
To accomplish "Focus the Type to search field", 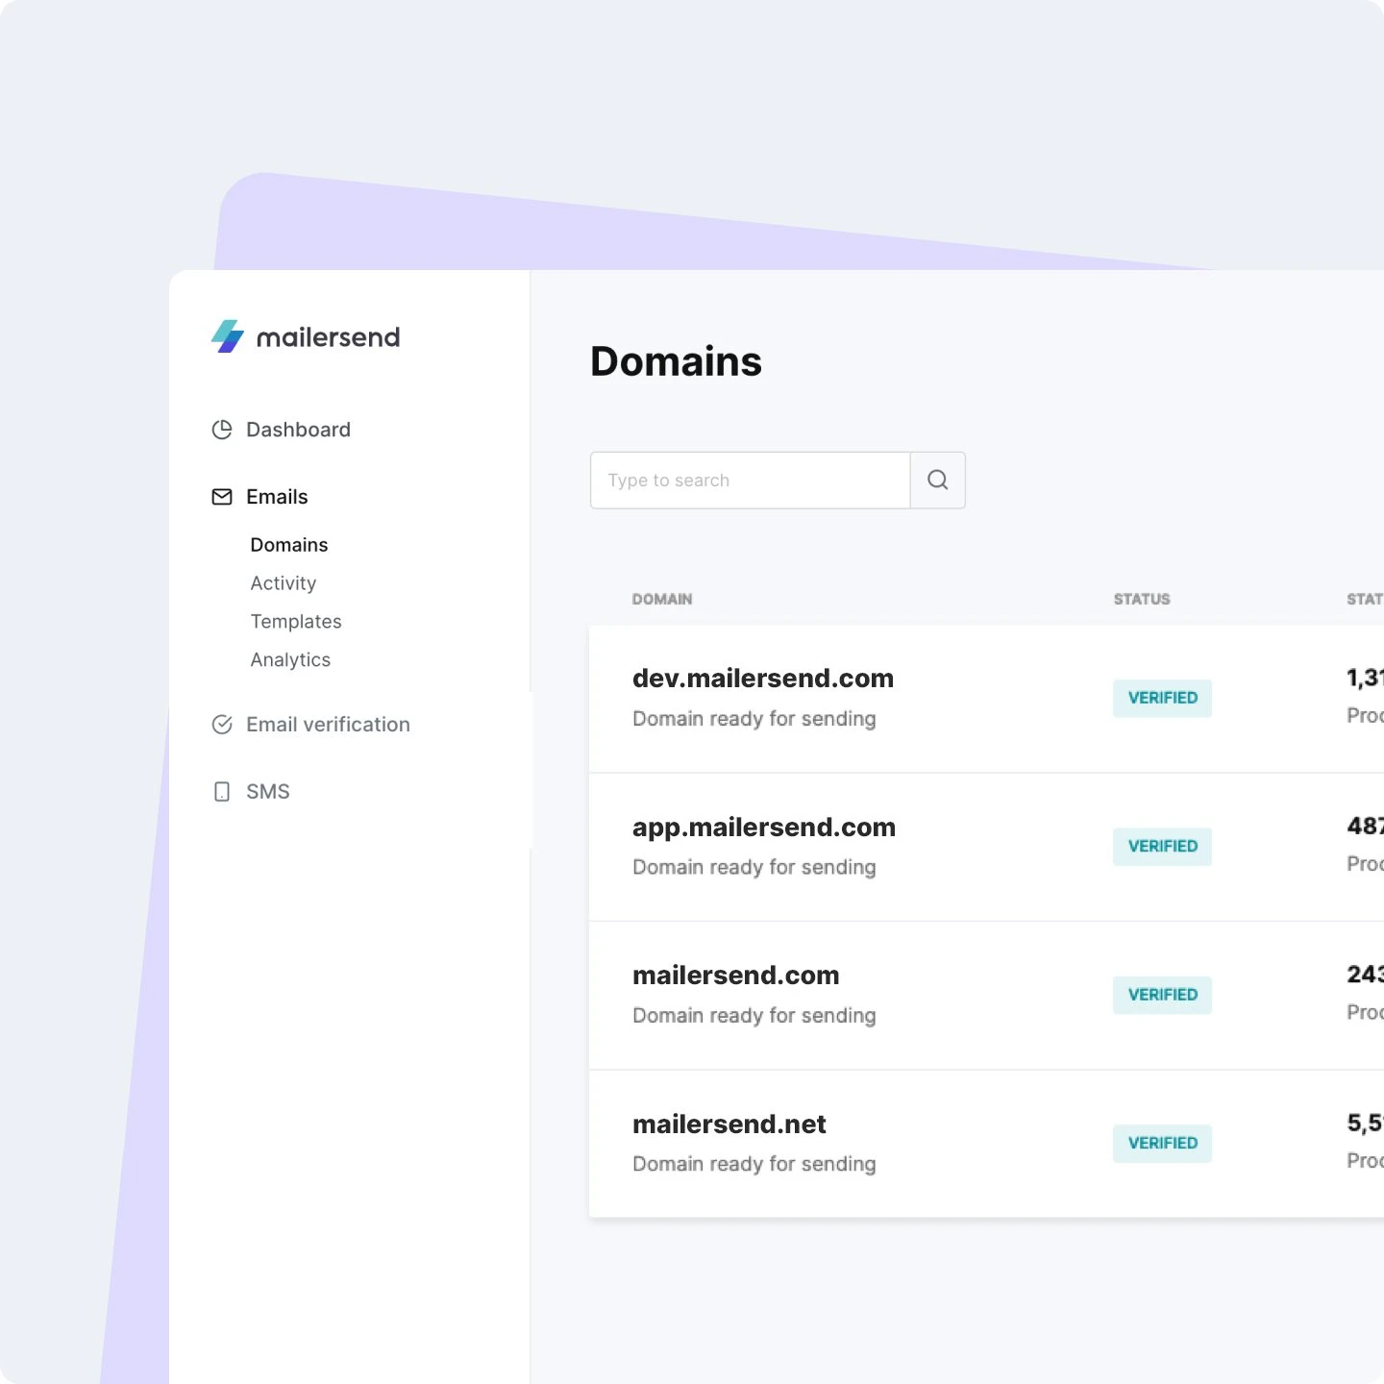I will click(x=751, y=480).
